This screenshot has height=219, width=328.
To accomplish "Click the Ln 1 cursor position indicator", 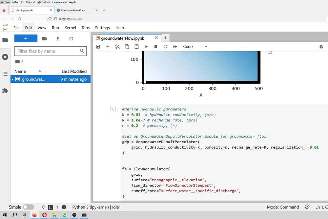I will pyautogui.click(x=321, y=207).
